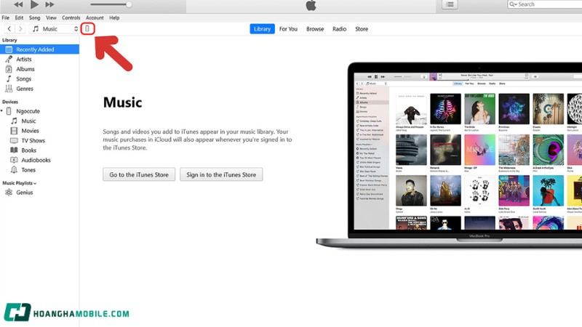The image size is (582, 327).
Task: Open the Music media type dropdown
Action: point(55,28)
